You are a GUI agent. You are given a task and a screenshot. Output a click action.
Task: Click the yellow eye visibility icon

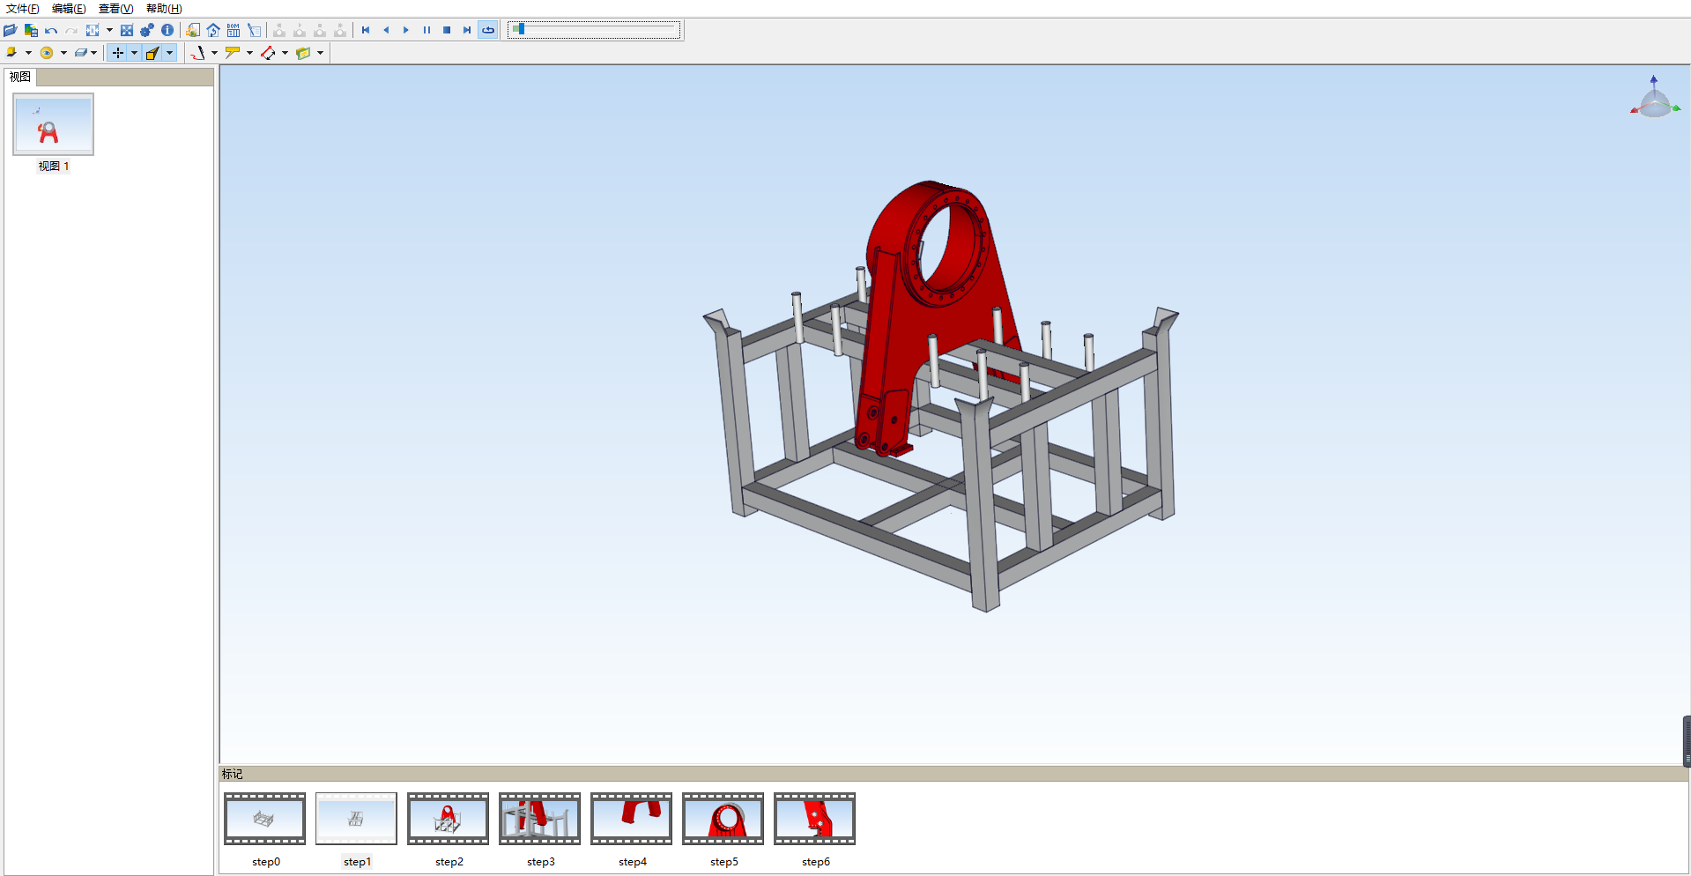pos(47,53)
